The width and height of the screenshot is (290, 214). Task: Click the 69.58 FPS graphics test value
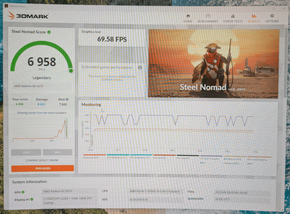tap(112, 39)
